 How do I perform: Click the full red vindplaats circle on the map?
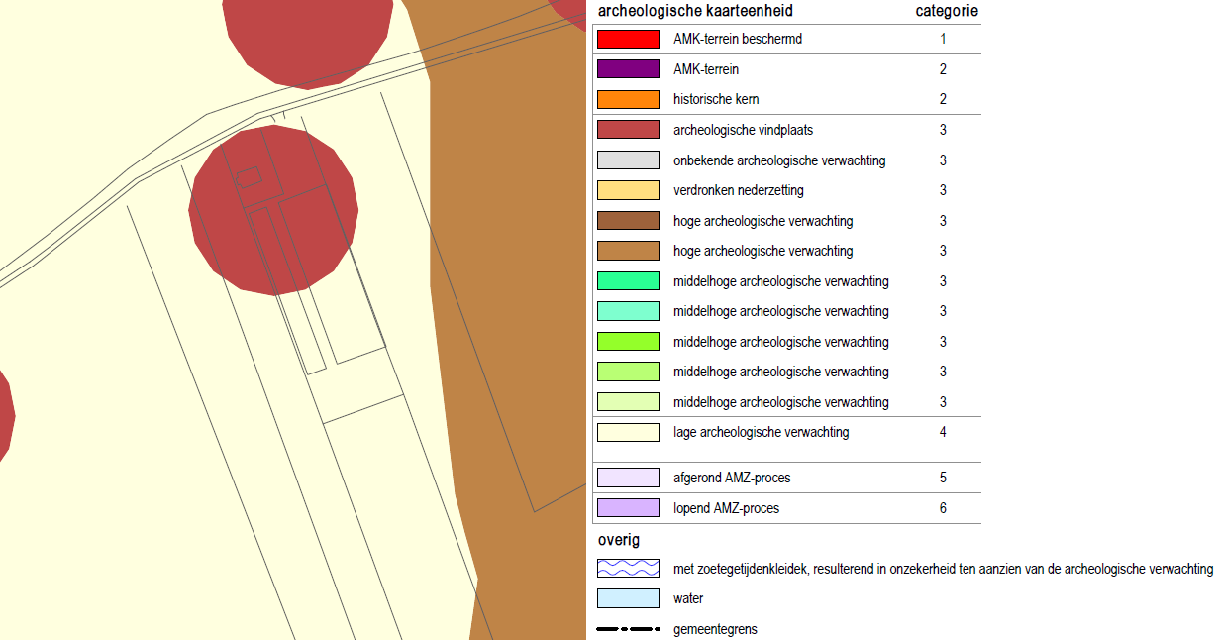click(x=273, y=210)
